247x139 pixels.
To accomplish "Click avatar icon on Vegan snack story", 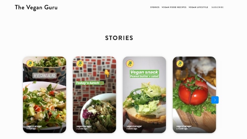I will (x=130, y=64).
